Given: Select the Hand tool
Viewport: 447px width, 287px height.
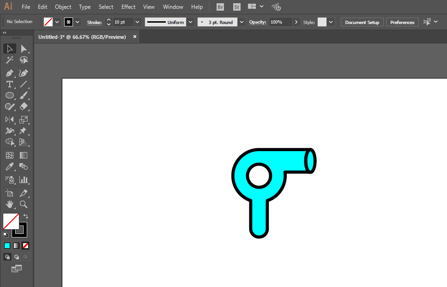Looking at the screenshot, I should 9,204.
